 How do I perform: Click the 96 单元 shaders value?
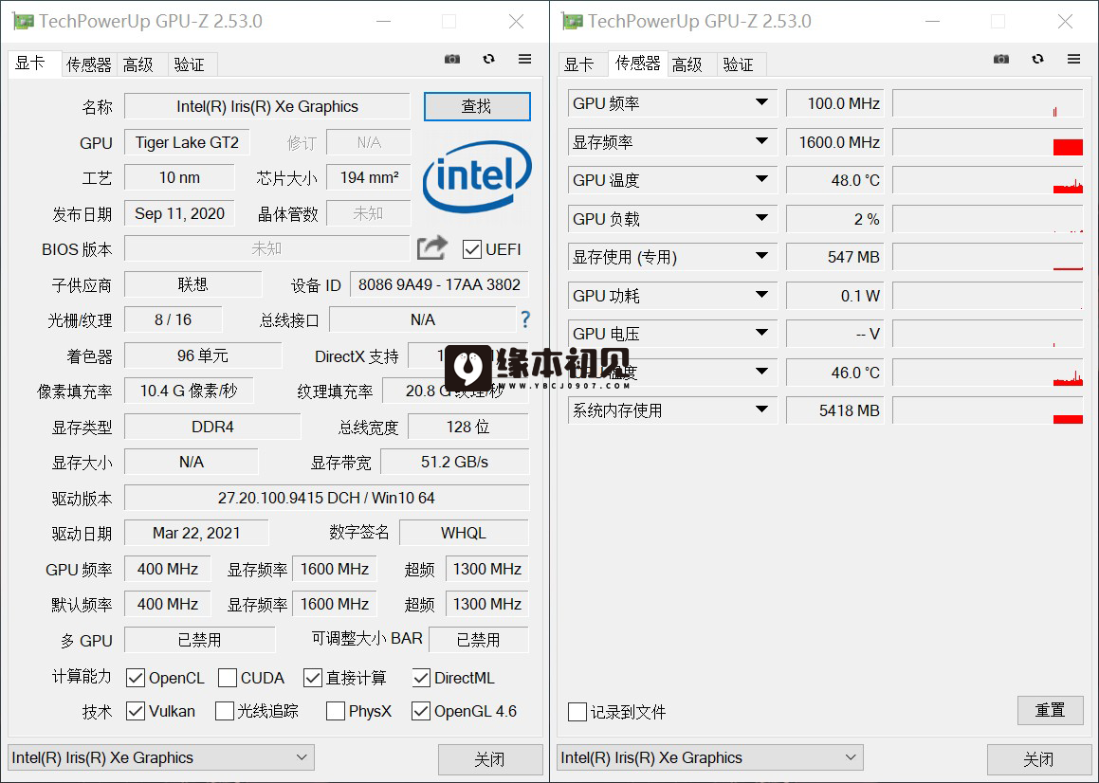pos(203,355)
